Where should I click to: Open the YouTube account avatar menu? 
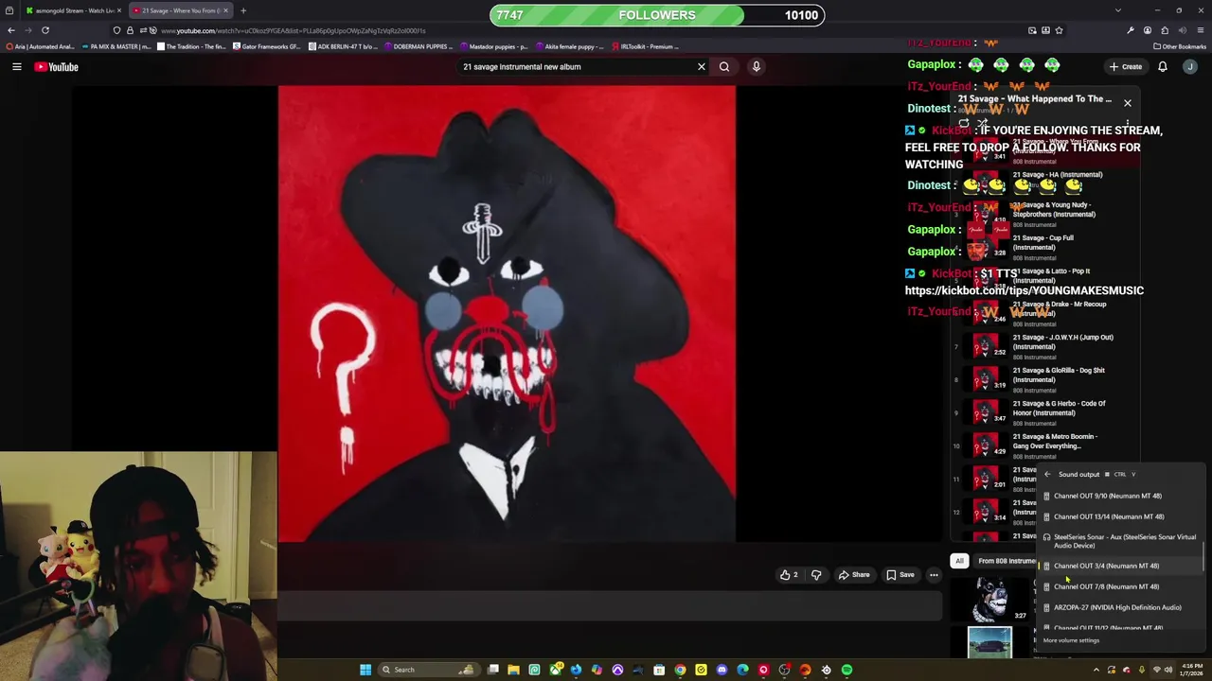click(1190, 66)
